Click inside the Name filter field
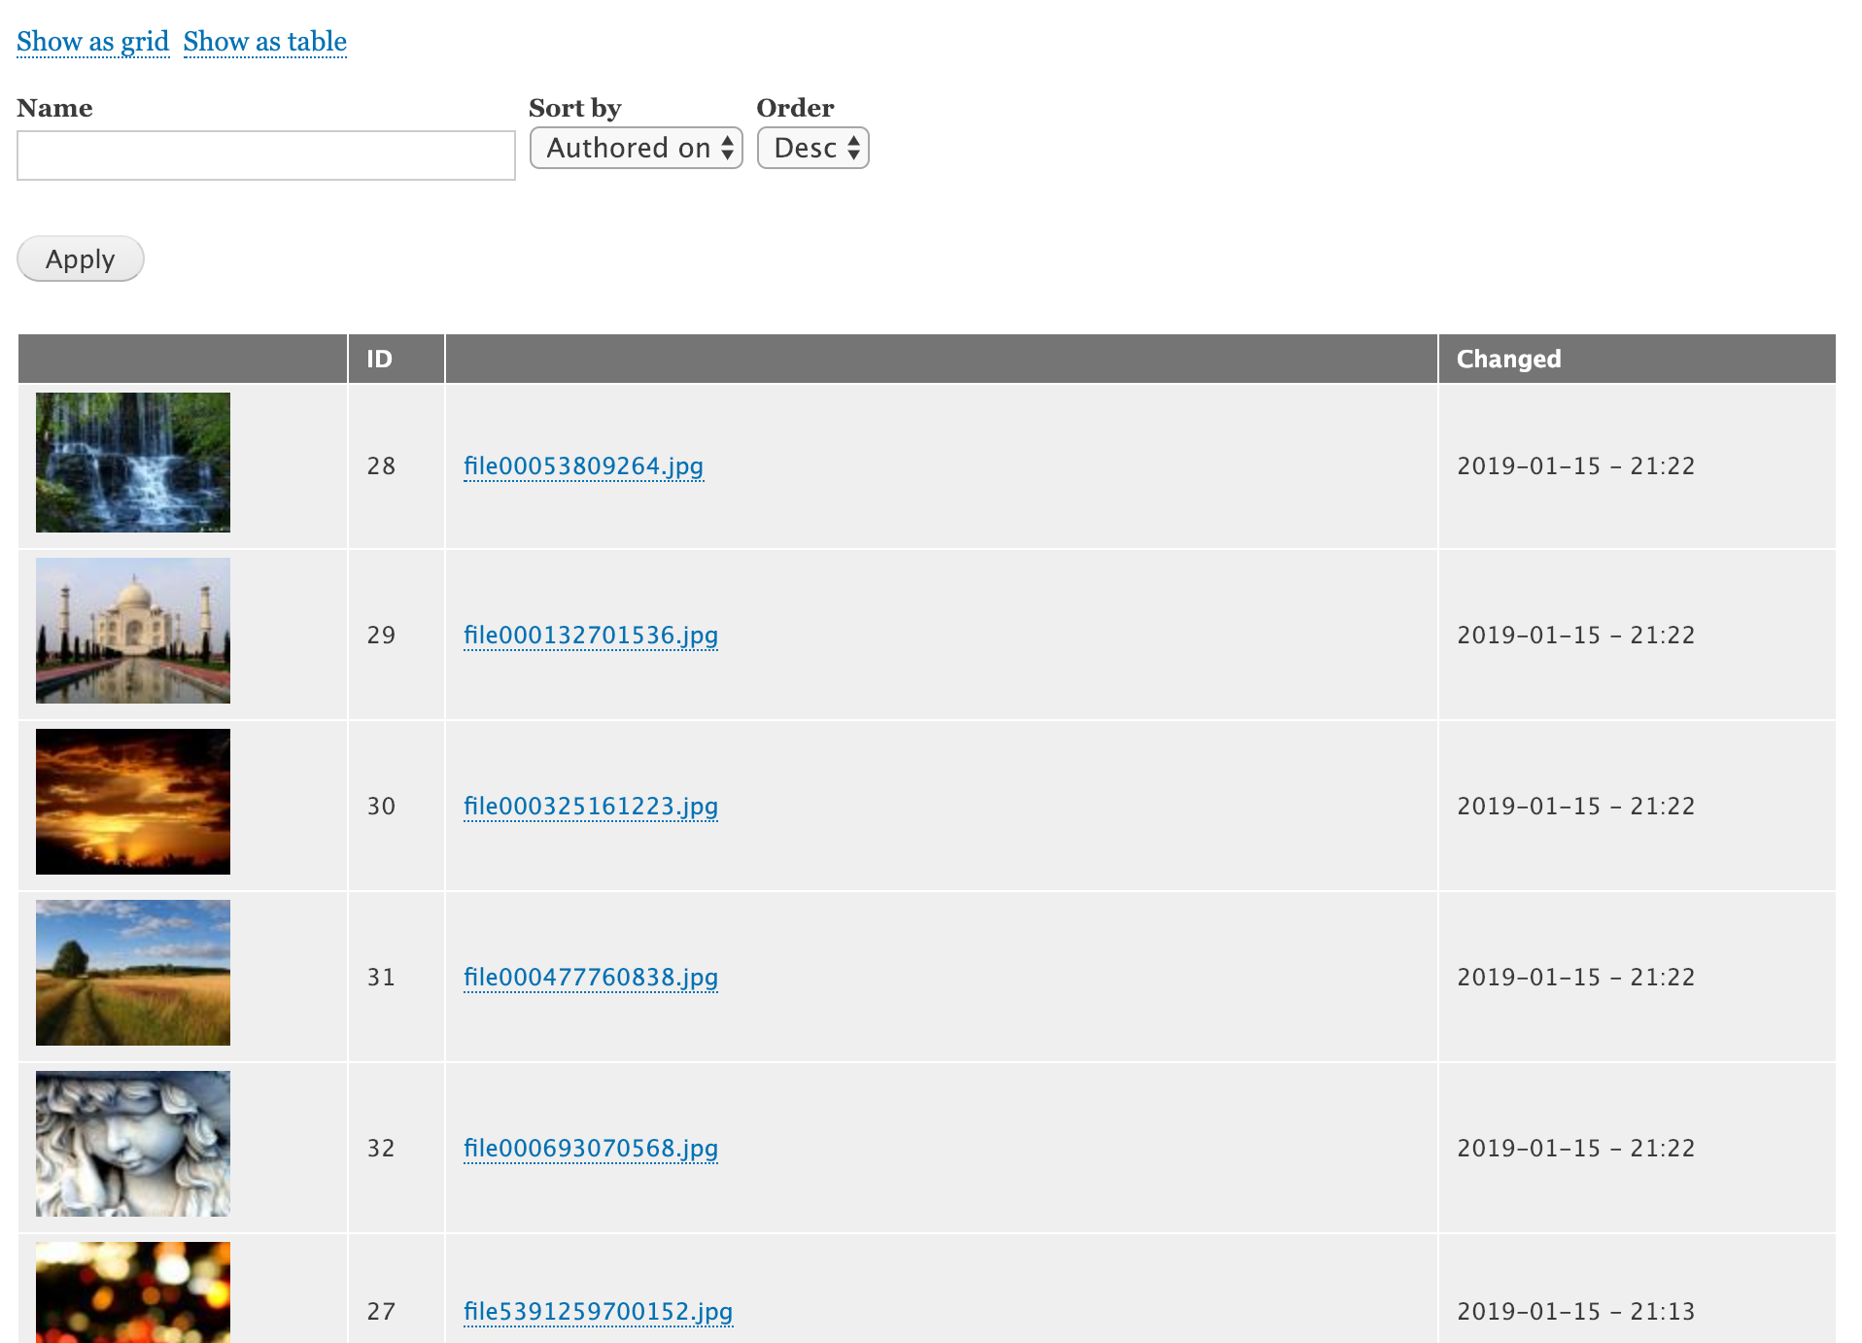 [265, 155]
